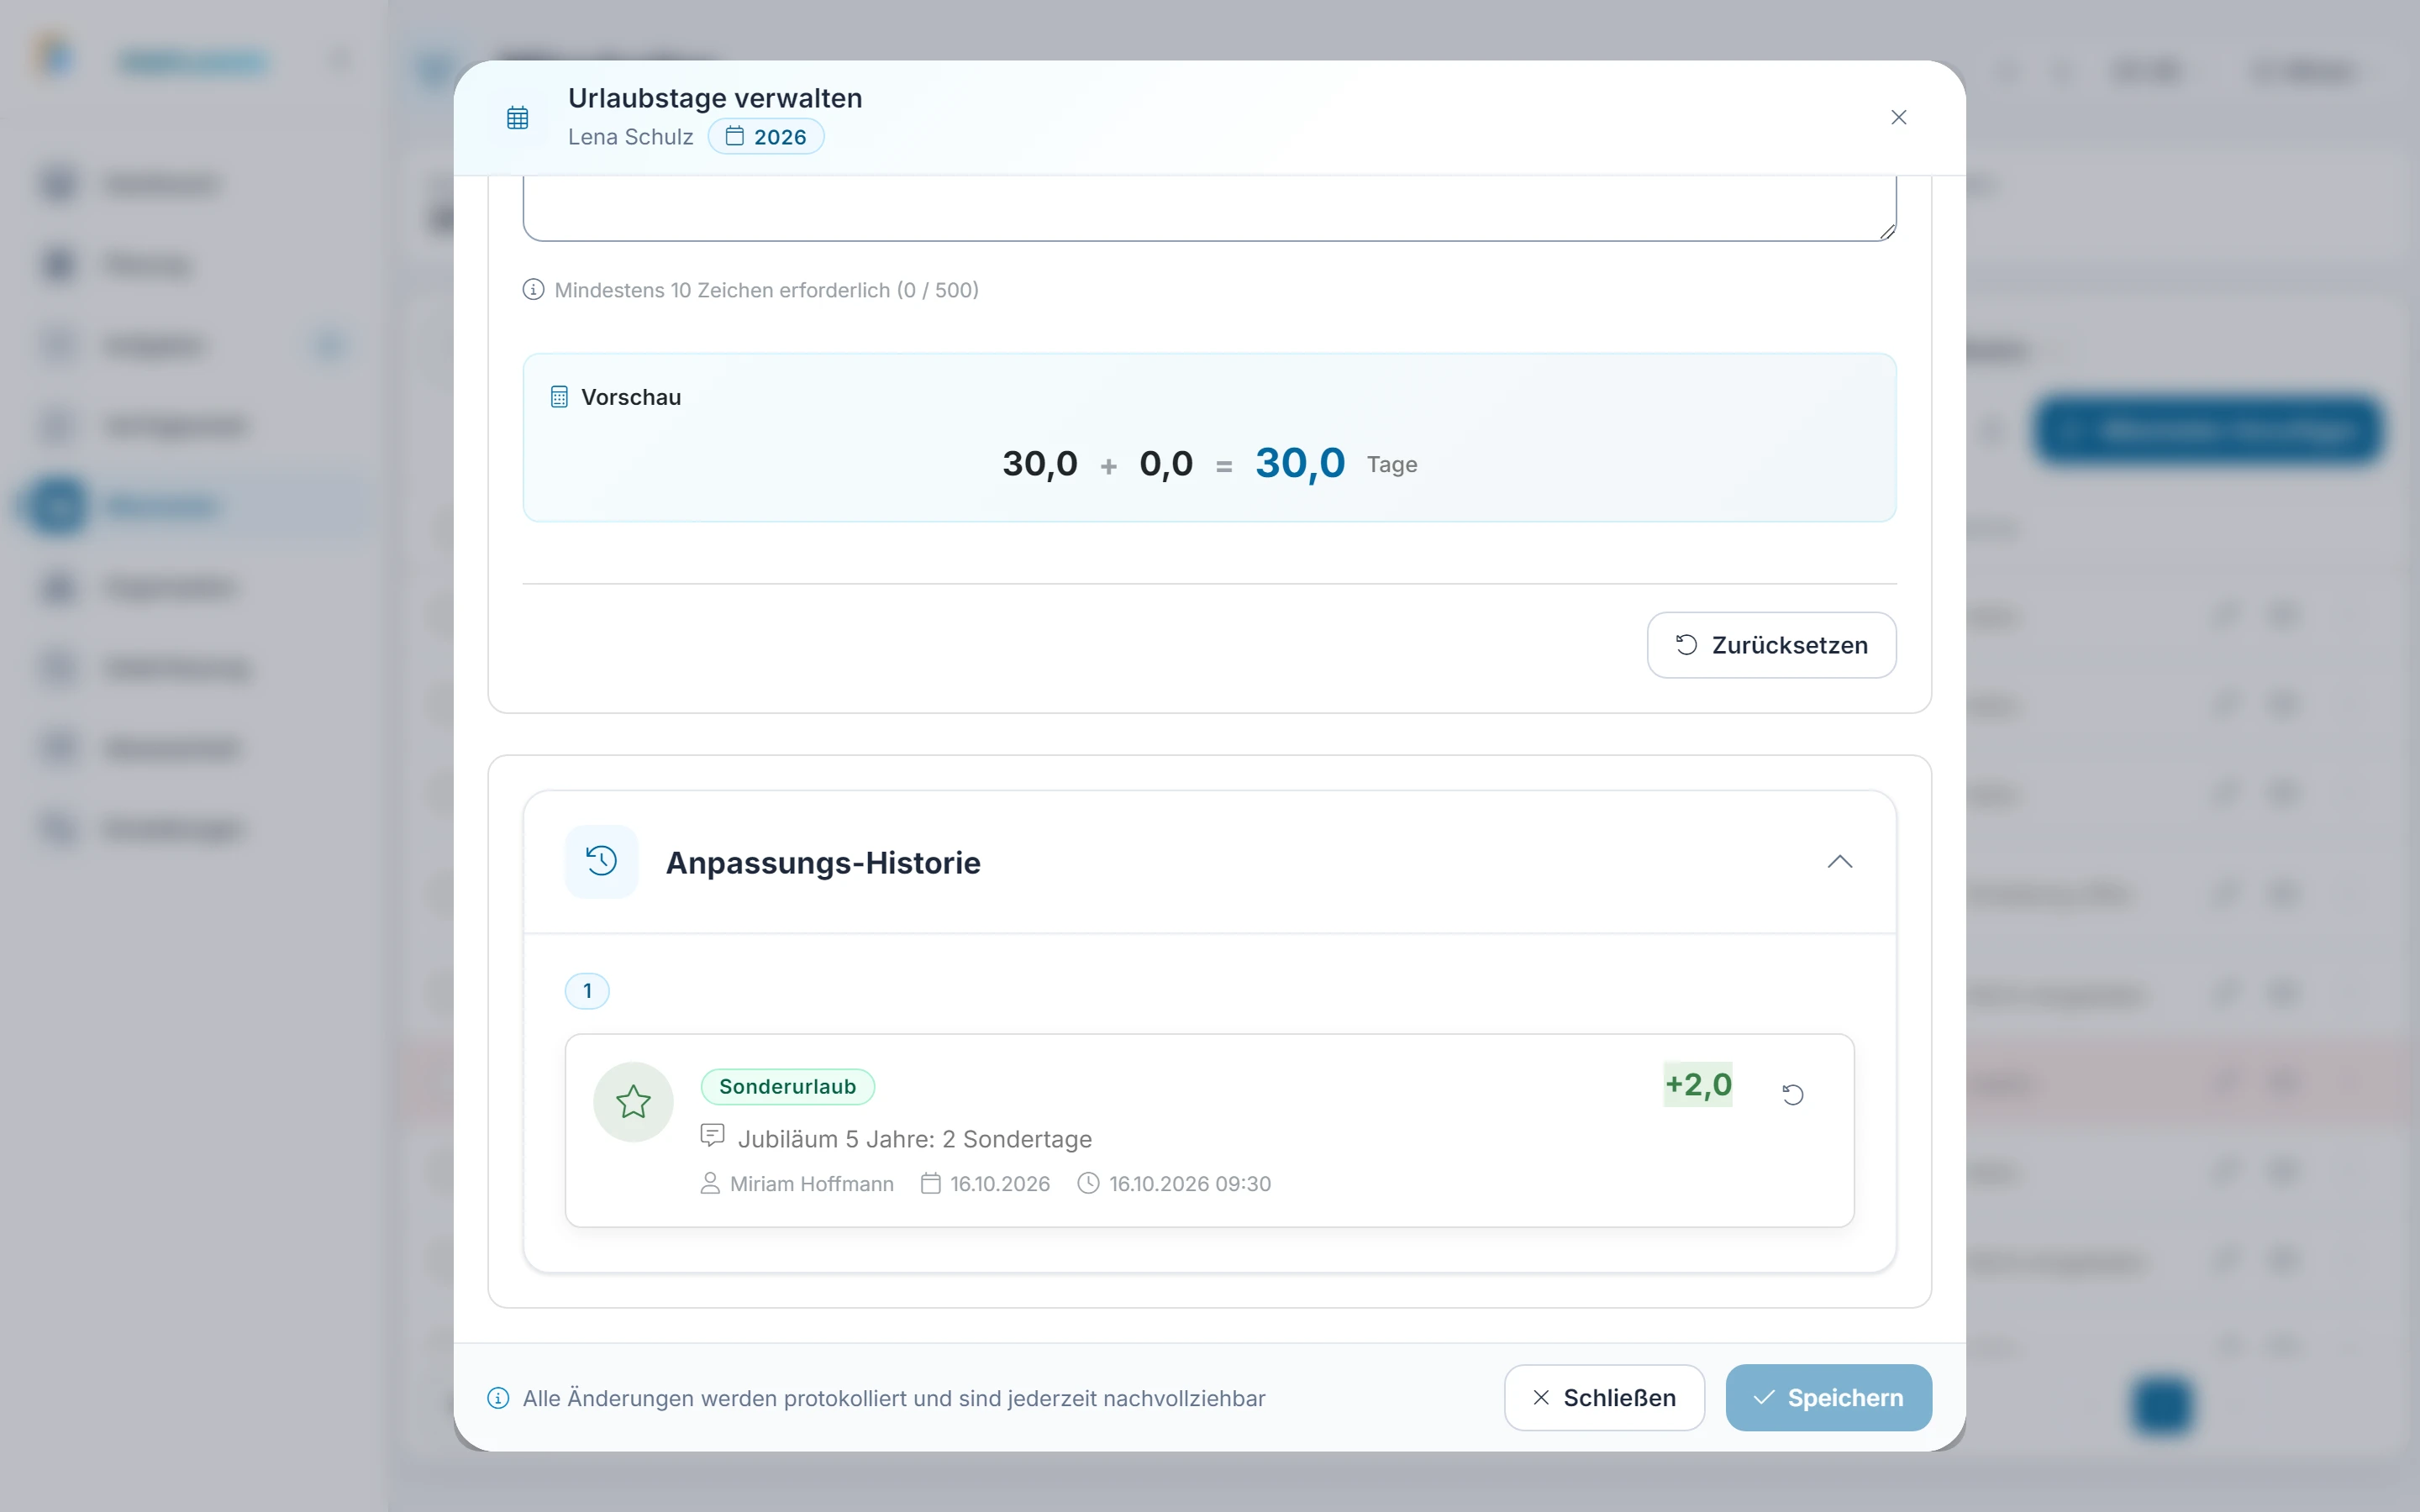Click the Sonderurlaub tag
Image resolution: width=2420 pixels, height=1512 pixels.
[787, 1086]
